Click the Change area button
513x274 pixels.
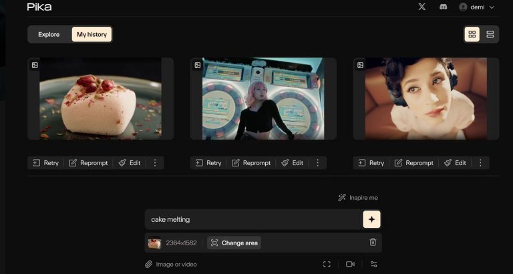click(x=234, y=243)
